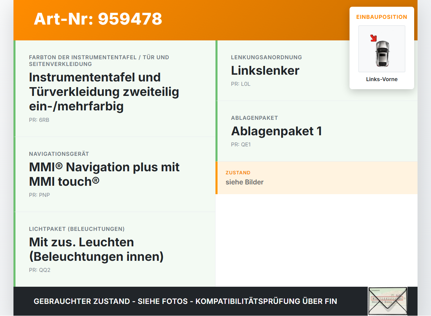Click the EINBAUPOSITION panel header

tap(382, 17)
